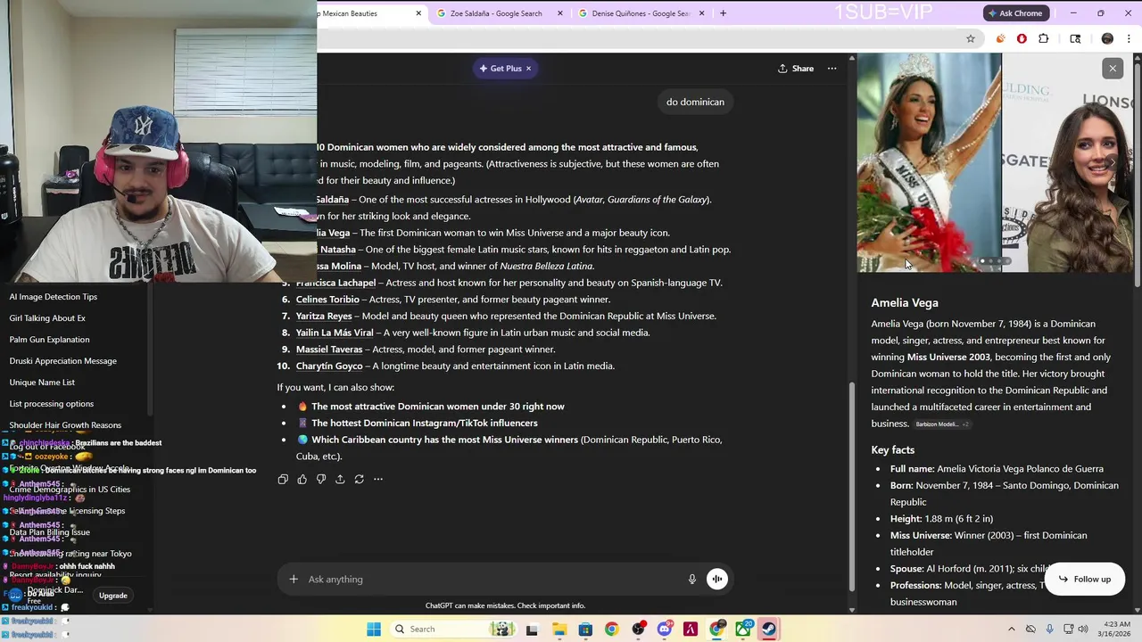Dismiss the Get Plus banner
Image resolution: width=1142 pixels, height=642 pixels.
[528, 69]
